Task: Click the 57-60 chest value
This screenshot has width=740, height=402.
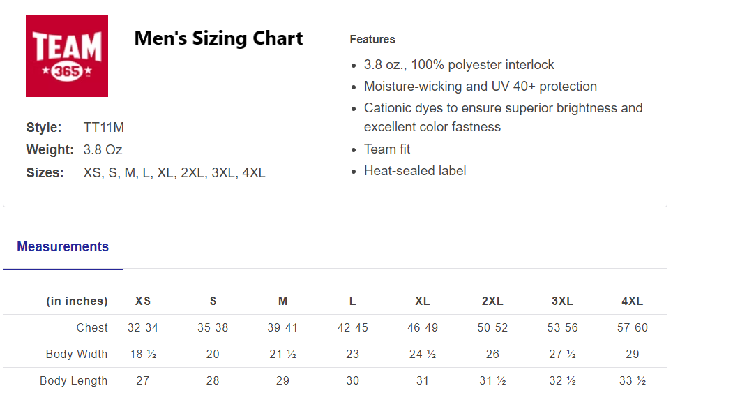Action: (x=632, y=328)
